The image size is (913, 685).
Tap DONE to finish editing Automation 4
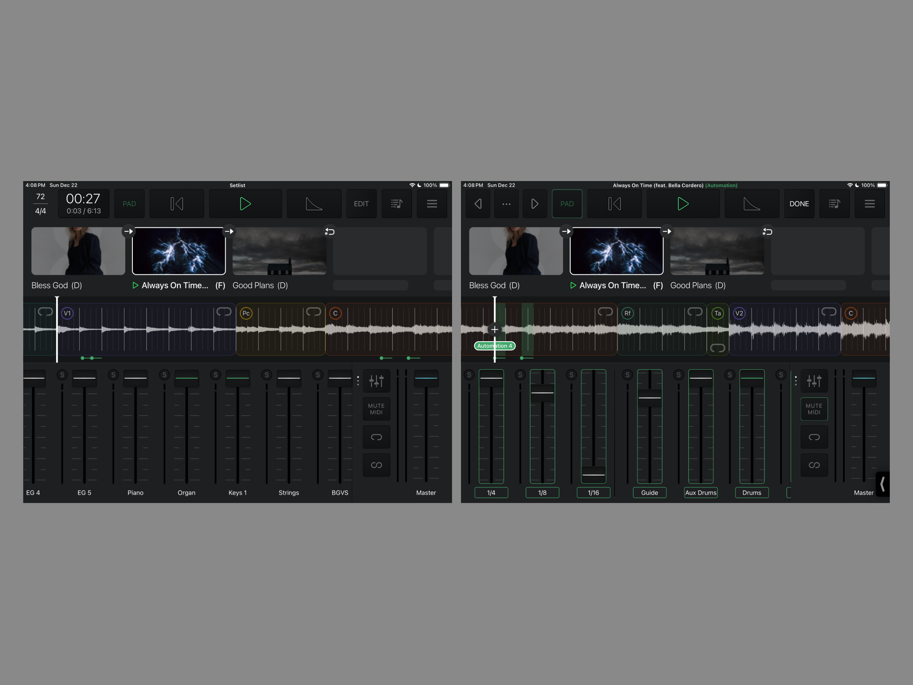(799, 203)
